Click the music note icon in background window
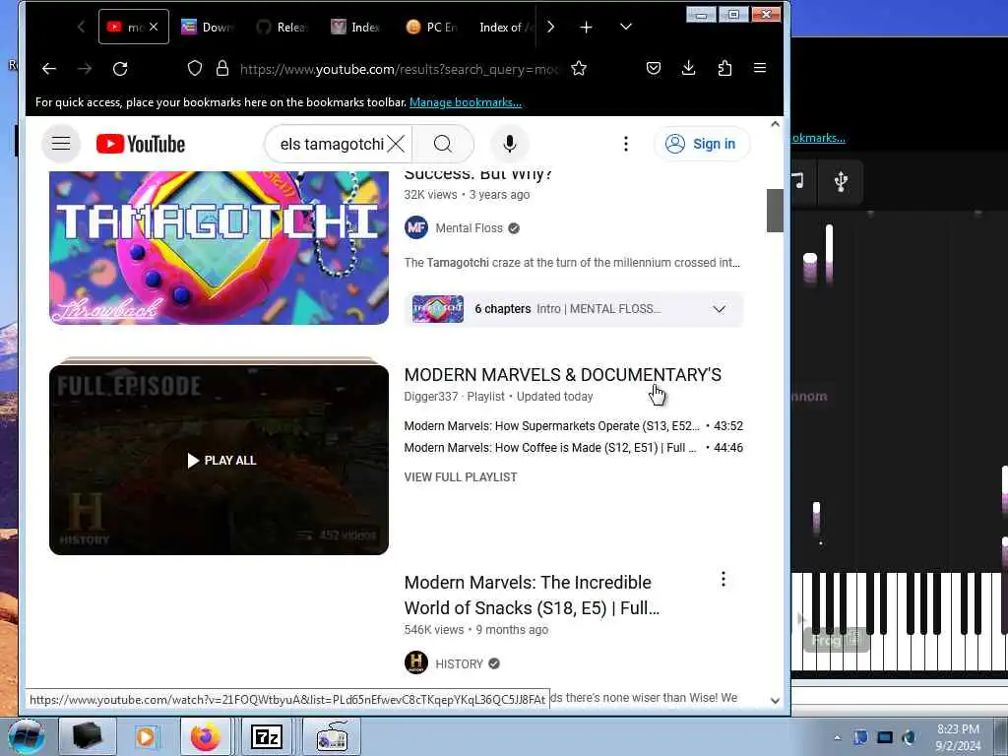The image size is (1008, 756). [x=798, y=181]
